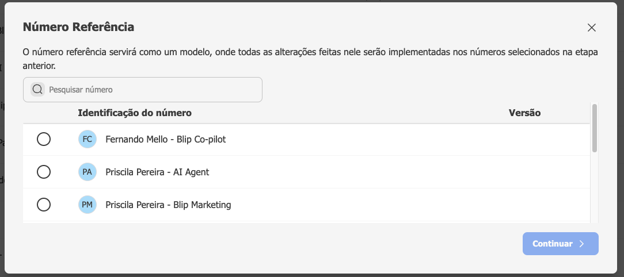
Task: Click the reference number description paragraph
Action: pyautogui.click(x=310, y=59)
